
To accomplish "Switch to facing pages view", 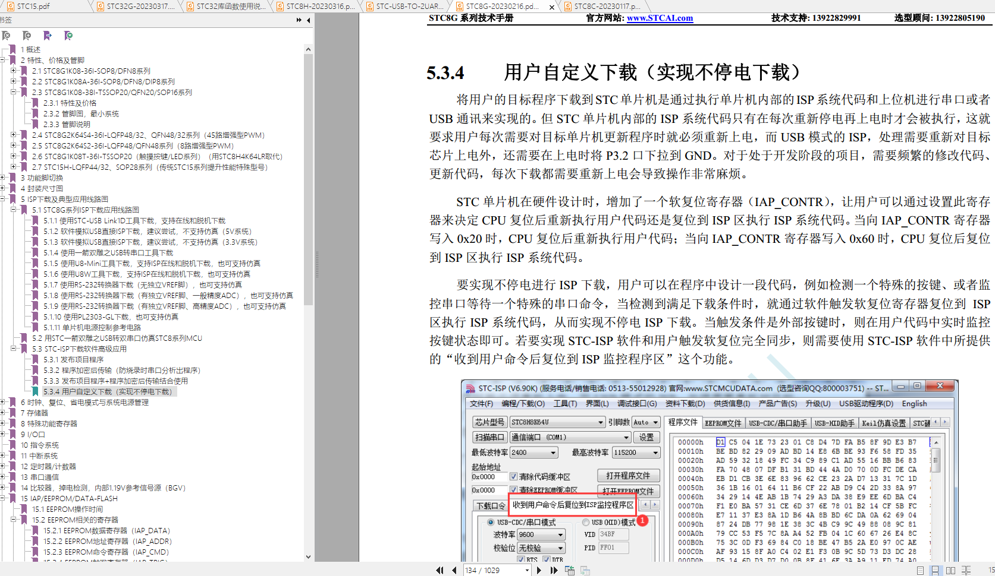I will pyautogui.click(x=950, y=570).
